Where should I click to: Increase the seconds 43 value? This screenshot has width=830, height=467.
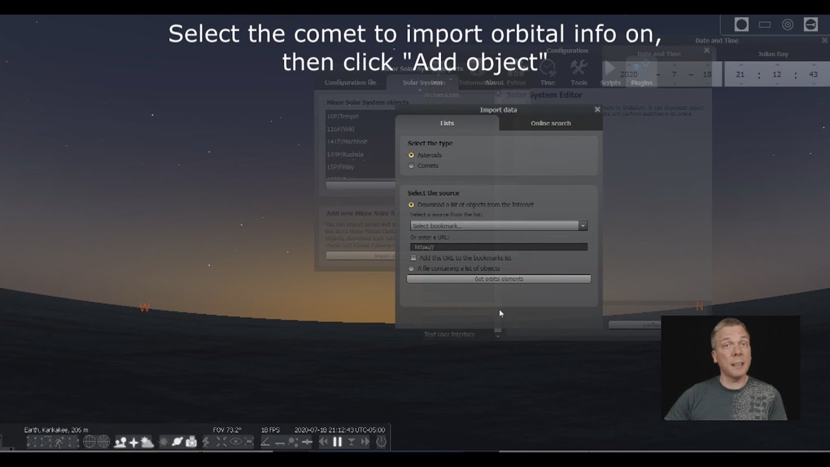[x=813, y=65]
